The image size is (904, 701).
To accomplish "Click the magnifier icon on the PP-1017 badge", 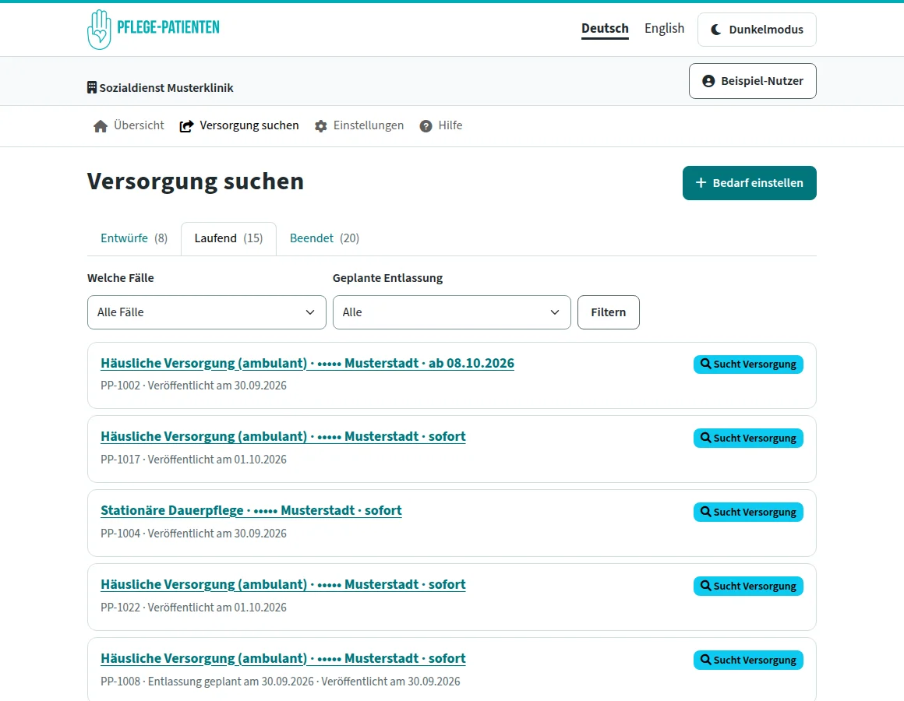I will (x=706, y=438).
